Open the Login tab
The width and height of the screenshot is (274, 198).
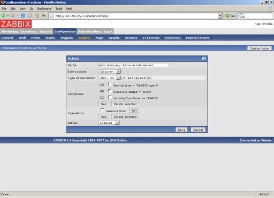point(108,31)
